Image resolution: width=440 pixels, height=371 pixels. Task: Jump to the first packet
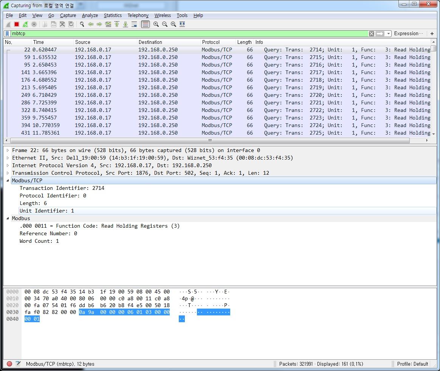click(117, 25)
